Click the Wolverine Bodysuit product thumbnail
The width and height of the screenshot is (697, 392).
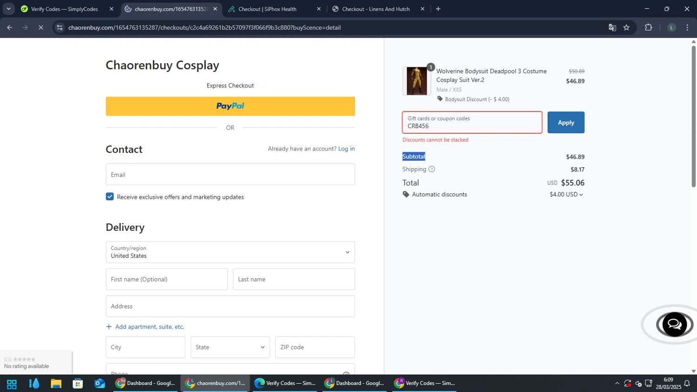(416, 81)
